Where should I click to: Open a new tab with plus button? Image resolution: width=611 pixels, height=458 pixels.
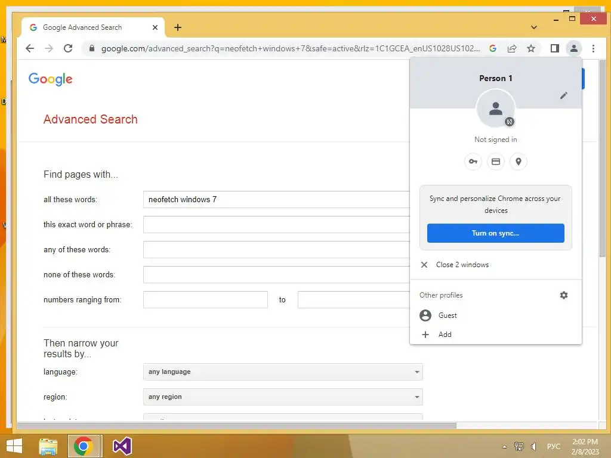coord(178,27)
